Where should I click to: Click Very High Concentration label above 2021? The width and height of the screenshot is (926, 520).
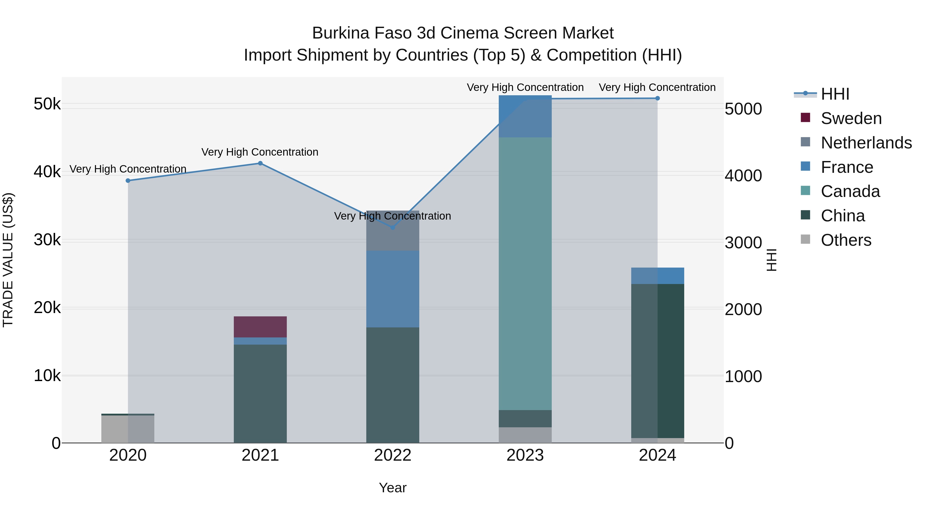[260, 152]
